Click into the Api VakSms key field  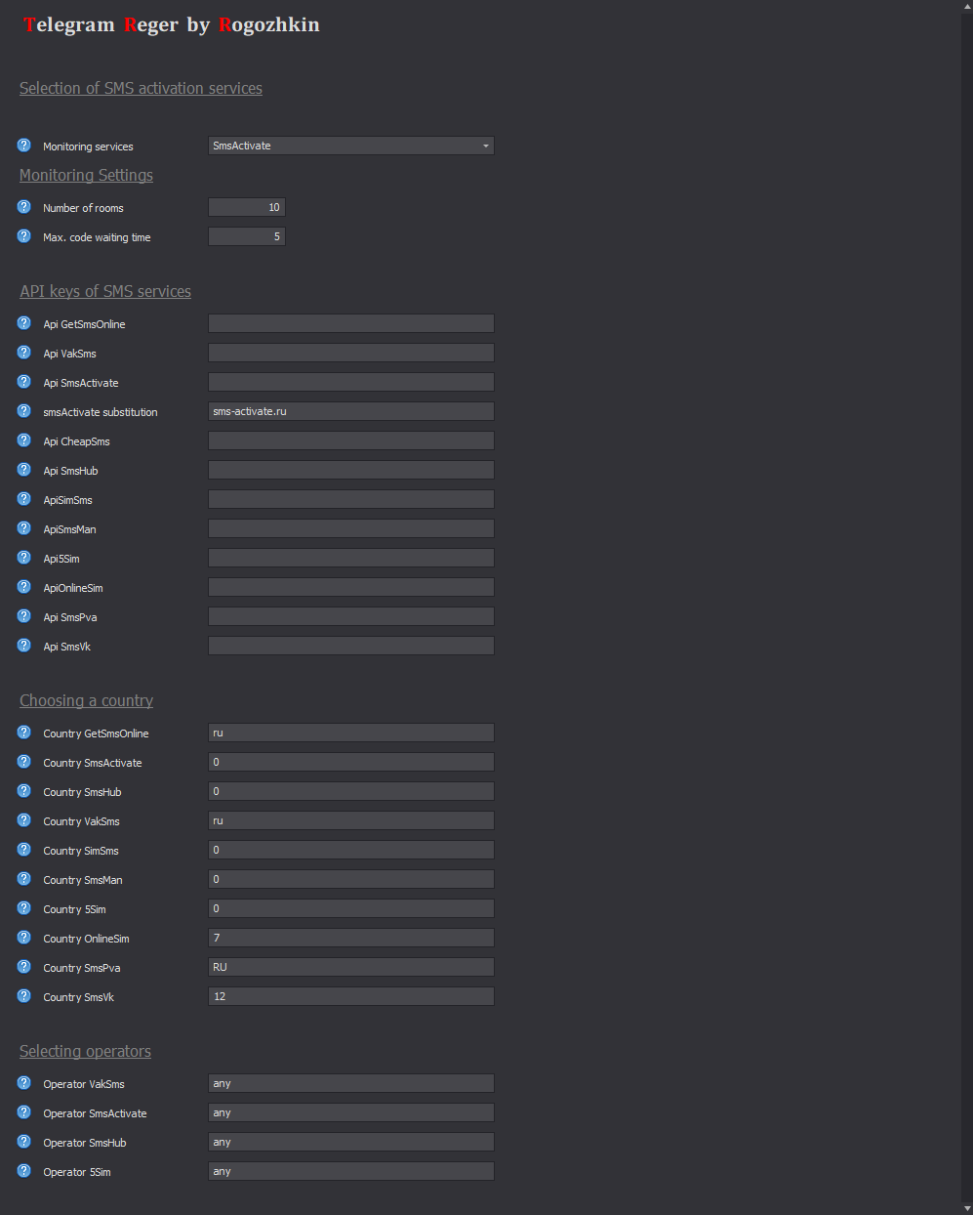click(x=351, y=353)
